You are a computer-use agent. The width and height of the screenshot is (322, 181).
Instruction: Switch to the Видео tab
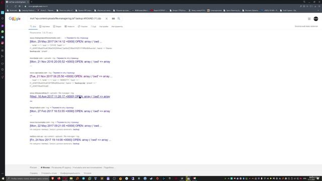(57, 27)
